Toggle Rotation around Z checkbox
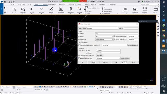Image resolution: width=167 pixels, height=94 pixels. [x=115, y=36]
